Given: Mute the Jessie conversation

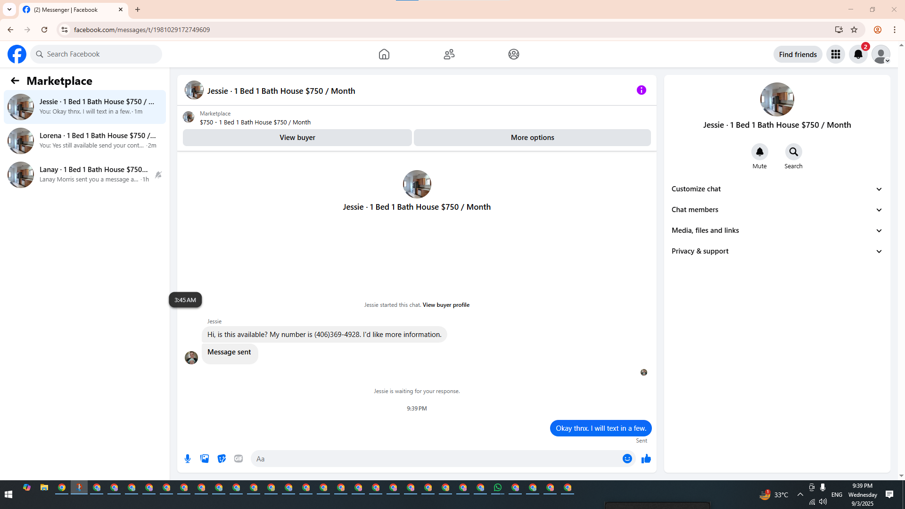Looking at the screenshot, I should point(760,152).
